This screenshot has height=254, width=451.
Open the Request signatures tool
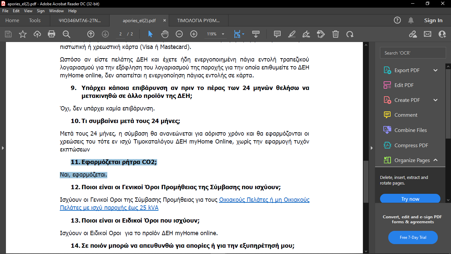click(x=321, y=34)
